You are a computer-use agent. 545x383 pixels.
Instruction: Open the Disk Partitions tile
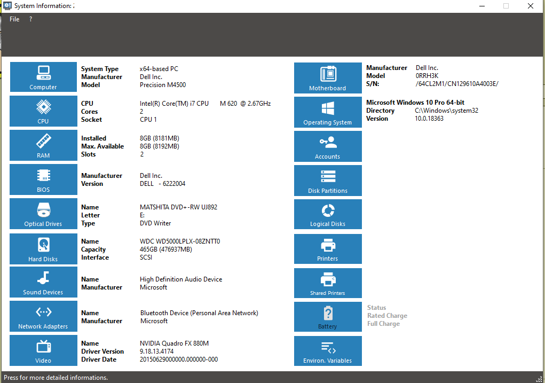click(328, 181)
